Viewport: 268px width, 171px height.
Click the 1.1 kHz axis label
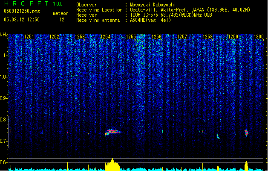click(3, 56)
